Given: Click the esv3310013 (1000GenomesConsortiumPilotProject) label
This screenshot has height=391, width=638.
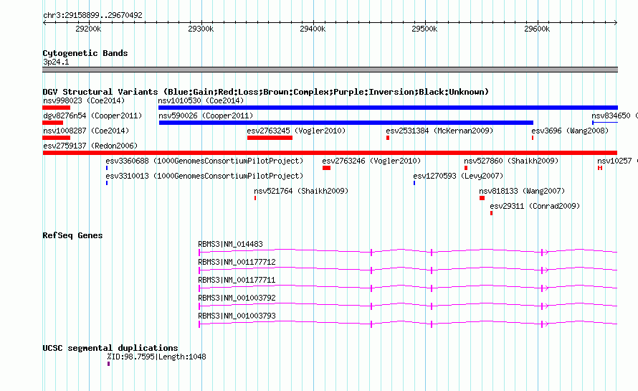Looking at the screenshot, I should (204, 176).
